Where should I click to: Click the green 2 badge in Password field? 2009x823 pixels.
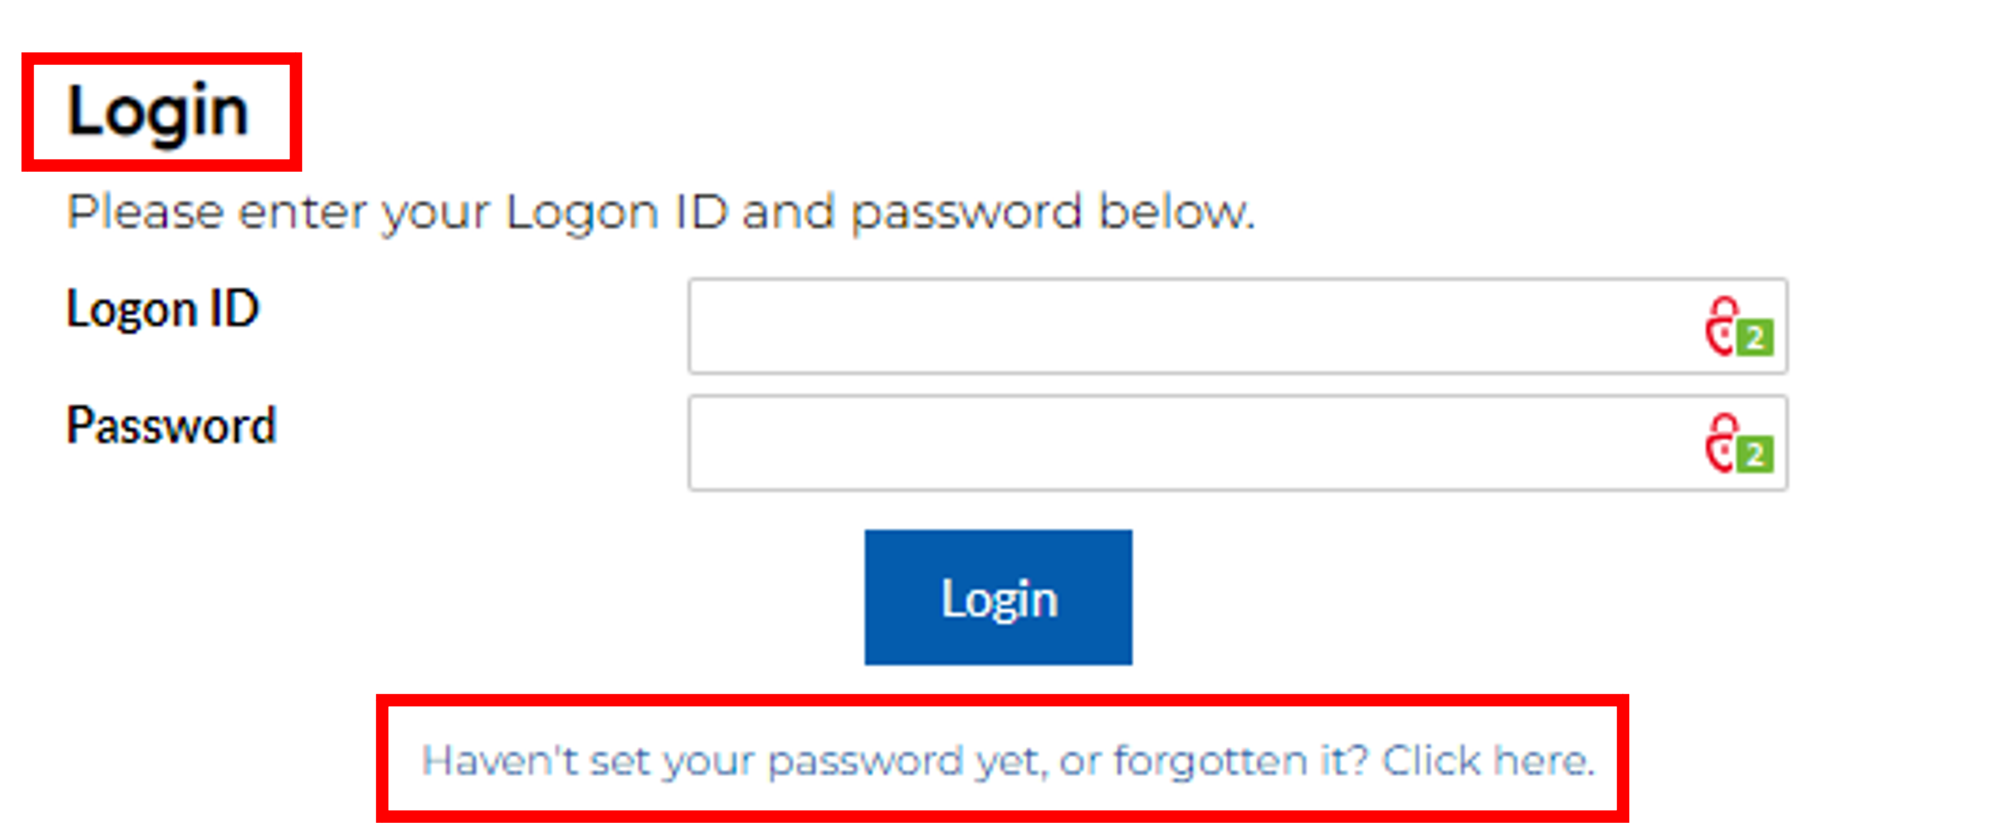click(1756, 455)
